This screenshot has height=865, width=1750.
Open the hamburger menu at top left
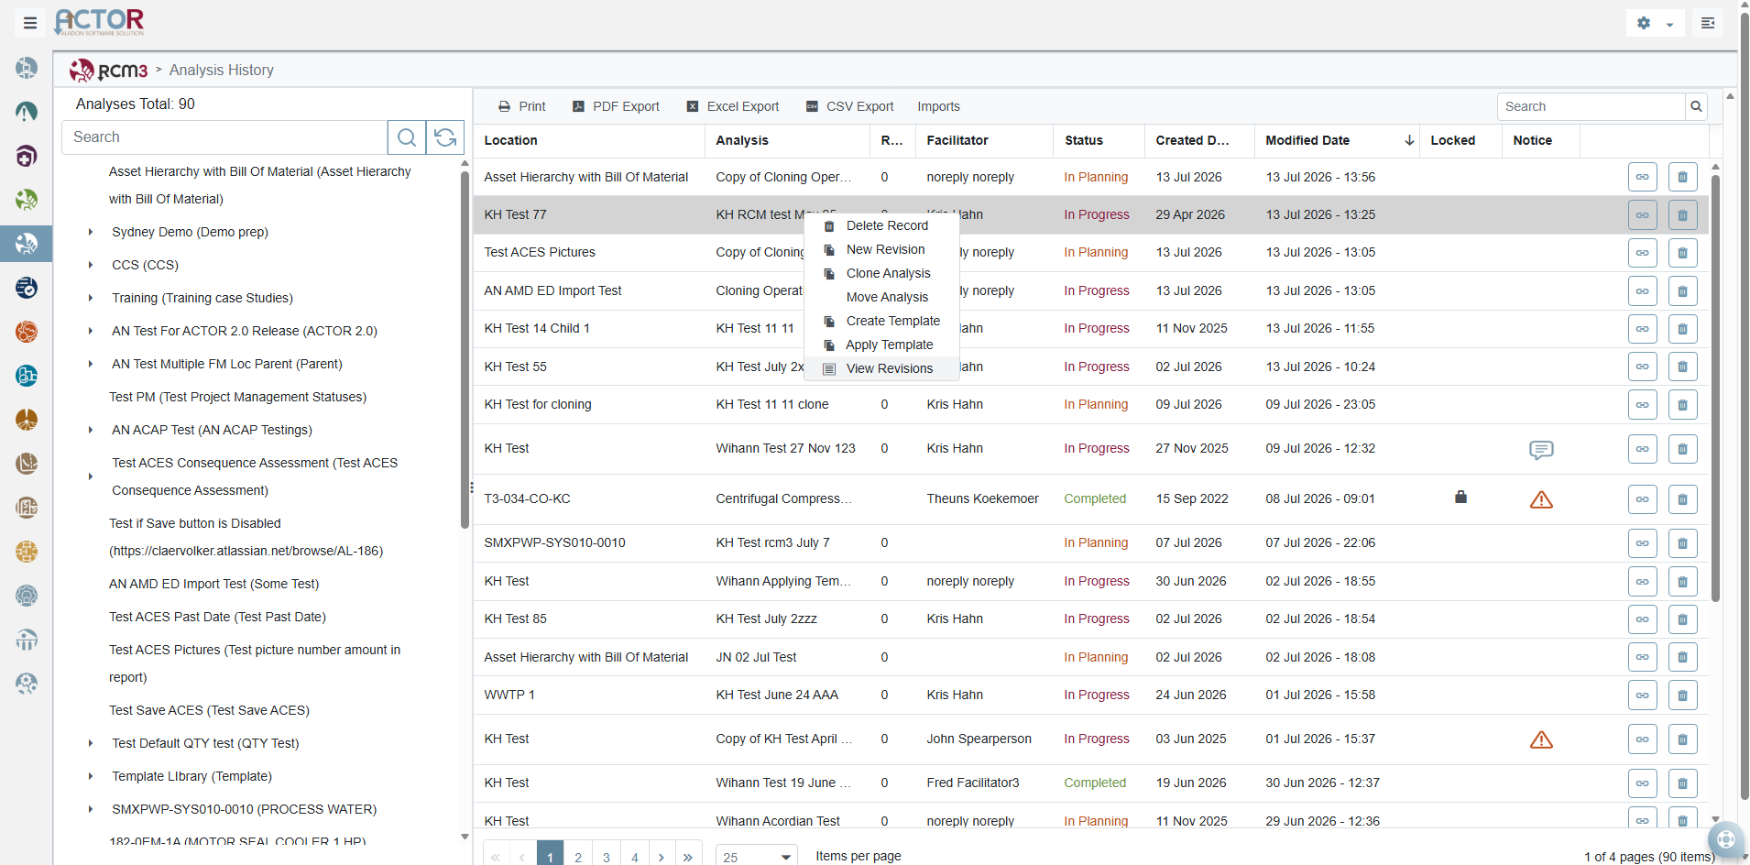(x=30, y=23)
